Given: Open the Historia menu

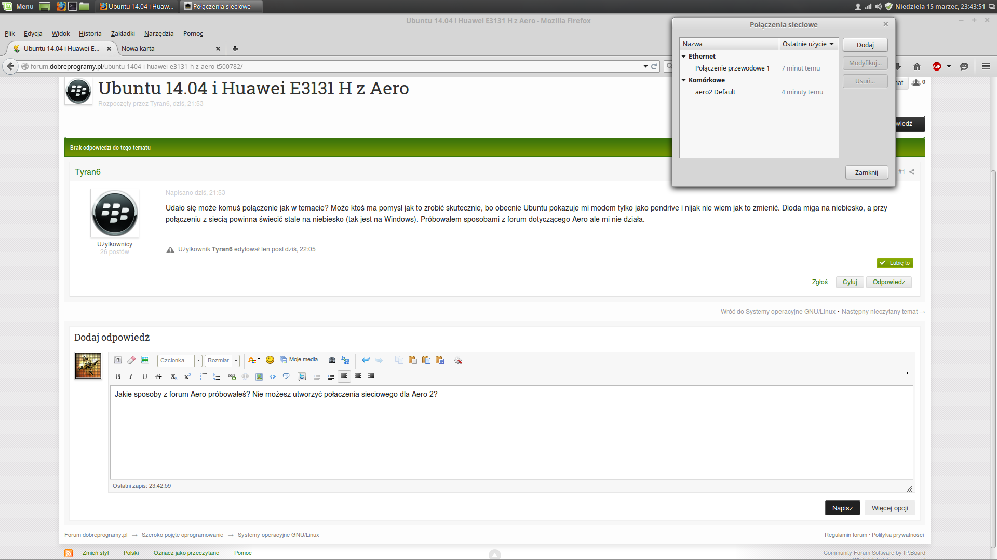Looking at the screenshot, I should click(x=90, y=34).
